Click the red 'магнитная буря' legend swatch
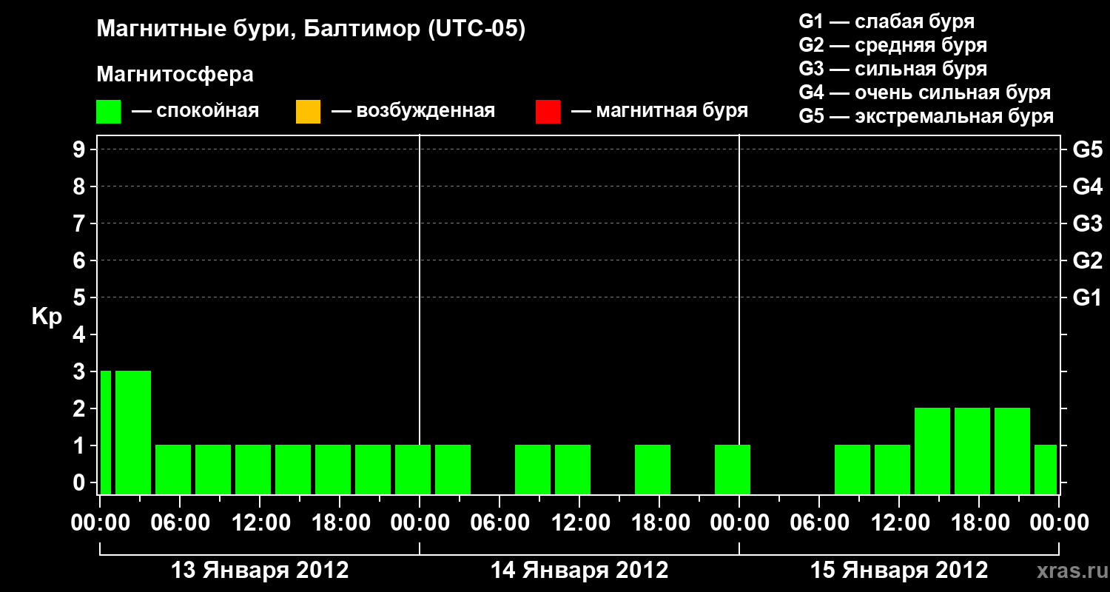The width and height of the screenshot is (1110, 592). click(548, 112)
